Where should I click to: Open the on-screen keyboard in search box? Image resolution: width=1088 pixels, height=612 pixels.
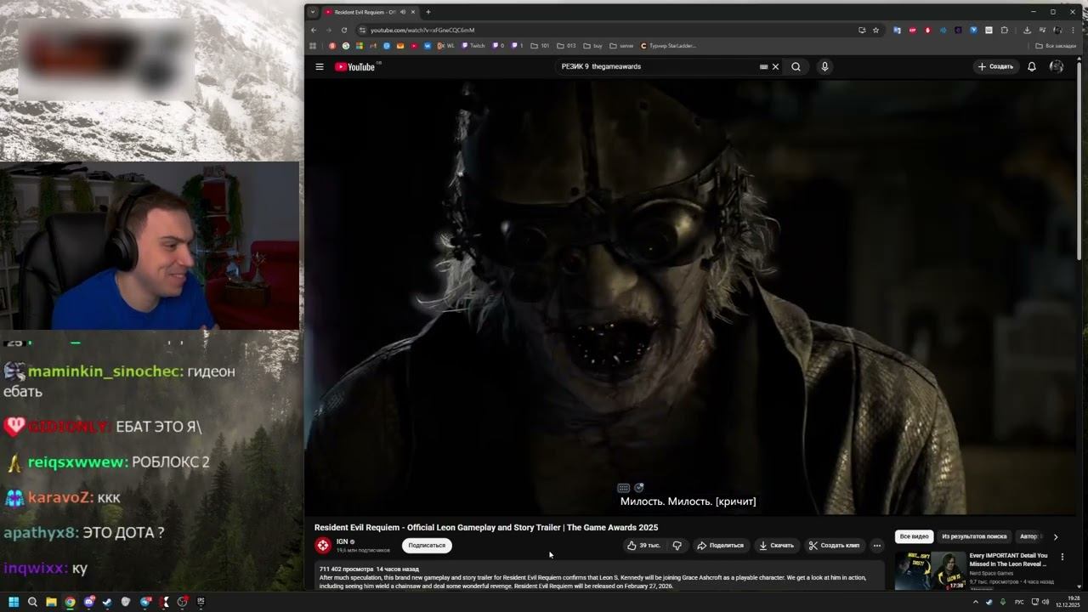pyautogui.click(x=763, y=66)
